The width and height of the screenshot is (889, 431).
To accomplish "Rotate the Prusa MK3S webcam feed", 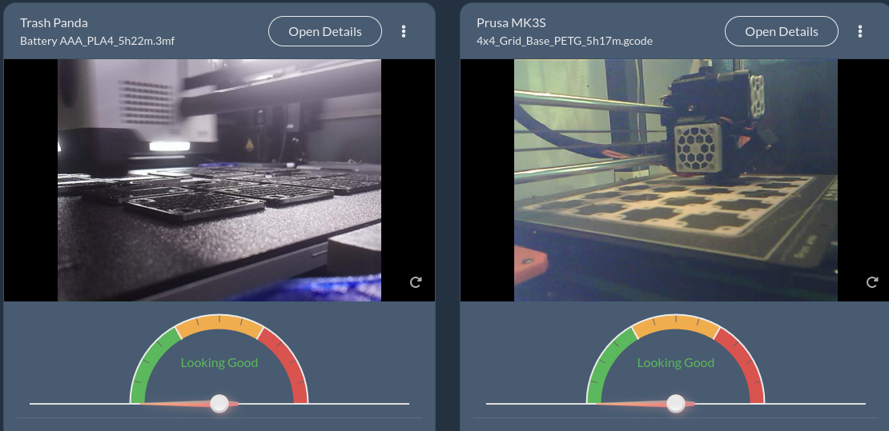I will (872, 282).
